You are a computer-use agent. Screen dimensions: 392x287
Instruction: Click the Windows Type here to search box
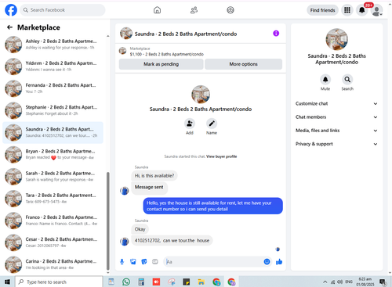59,282
